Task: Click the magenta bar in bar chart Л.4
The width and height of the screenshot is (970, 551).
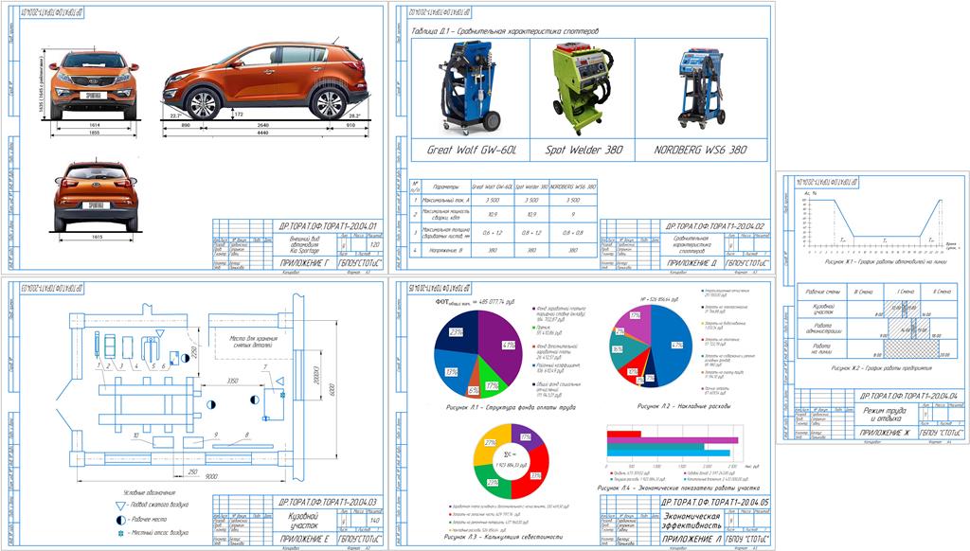Action: (673, 440)
